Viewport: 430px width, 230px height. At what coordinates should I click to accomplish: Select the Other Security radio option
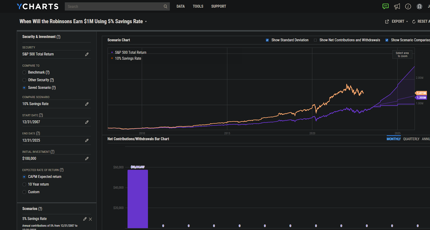pos(24,80)
